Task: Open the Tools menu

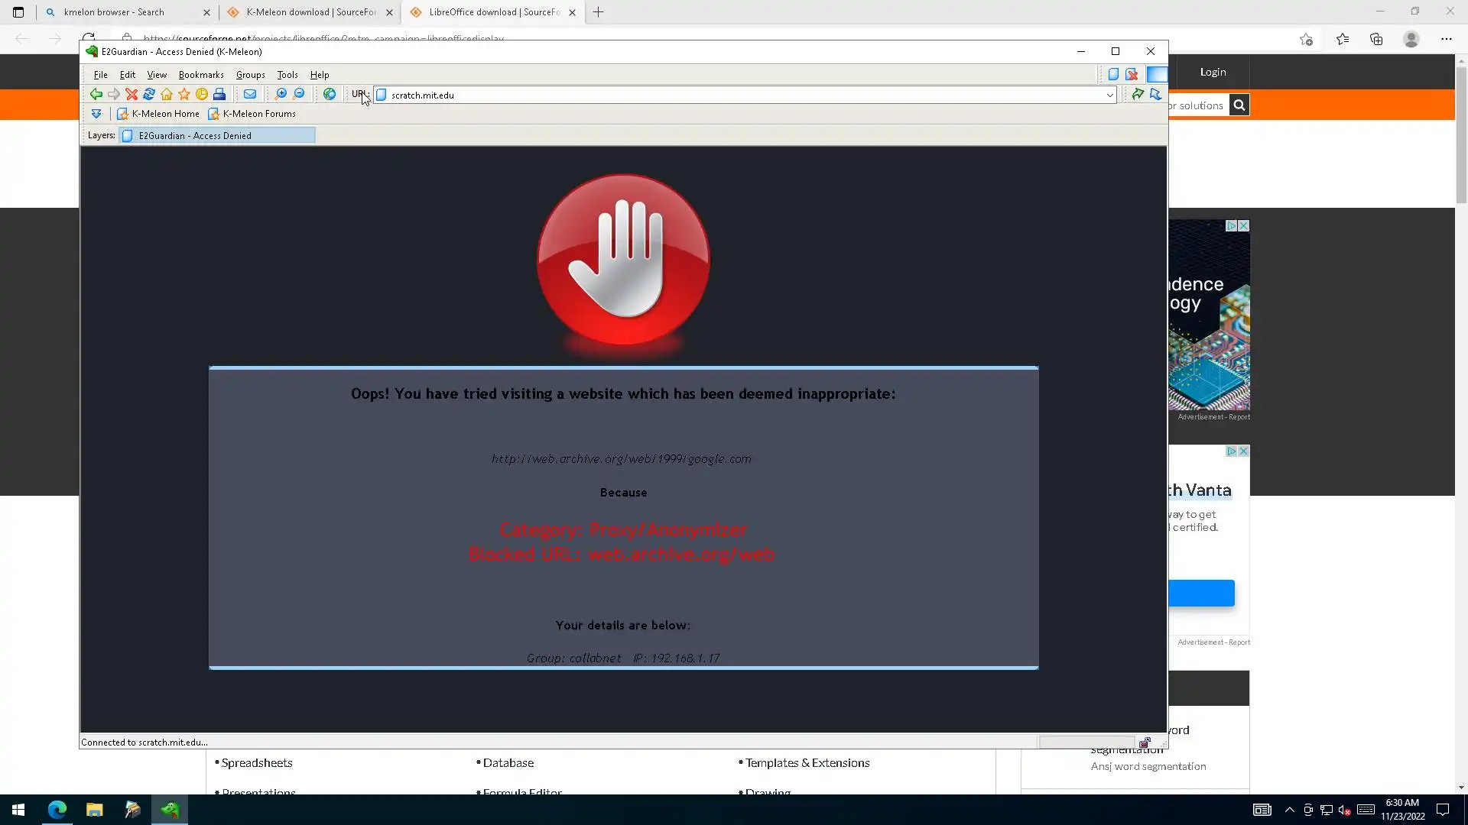Action: click(x=287, y=75)
